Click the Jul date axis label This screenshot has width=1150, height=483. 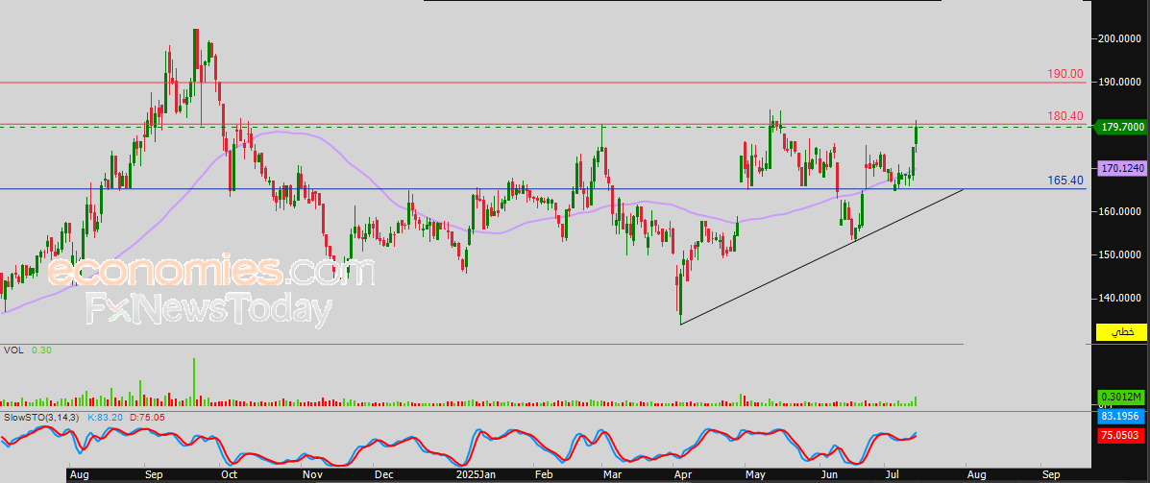[x=893, y=475]
